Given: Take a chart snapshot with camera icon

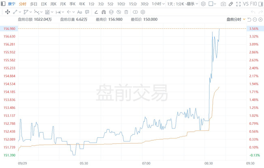Looking at the screenshot, I should pyautogui.click(x=223, y=4).
